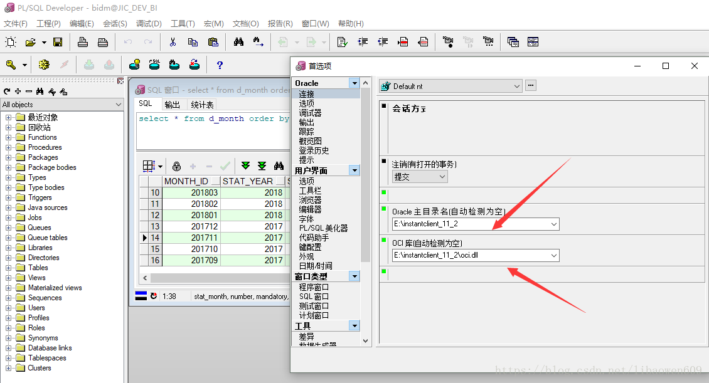The image size is (709, 383).
Task: Click the Open file folder icon
Action: click(x=30, y=42)
